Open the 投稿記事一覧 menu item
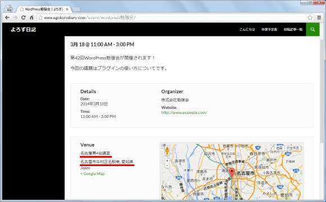Image resolution: width=326 pixels, height=202 pixels. (293, 30)
